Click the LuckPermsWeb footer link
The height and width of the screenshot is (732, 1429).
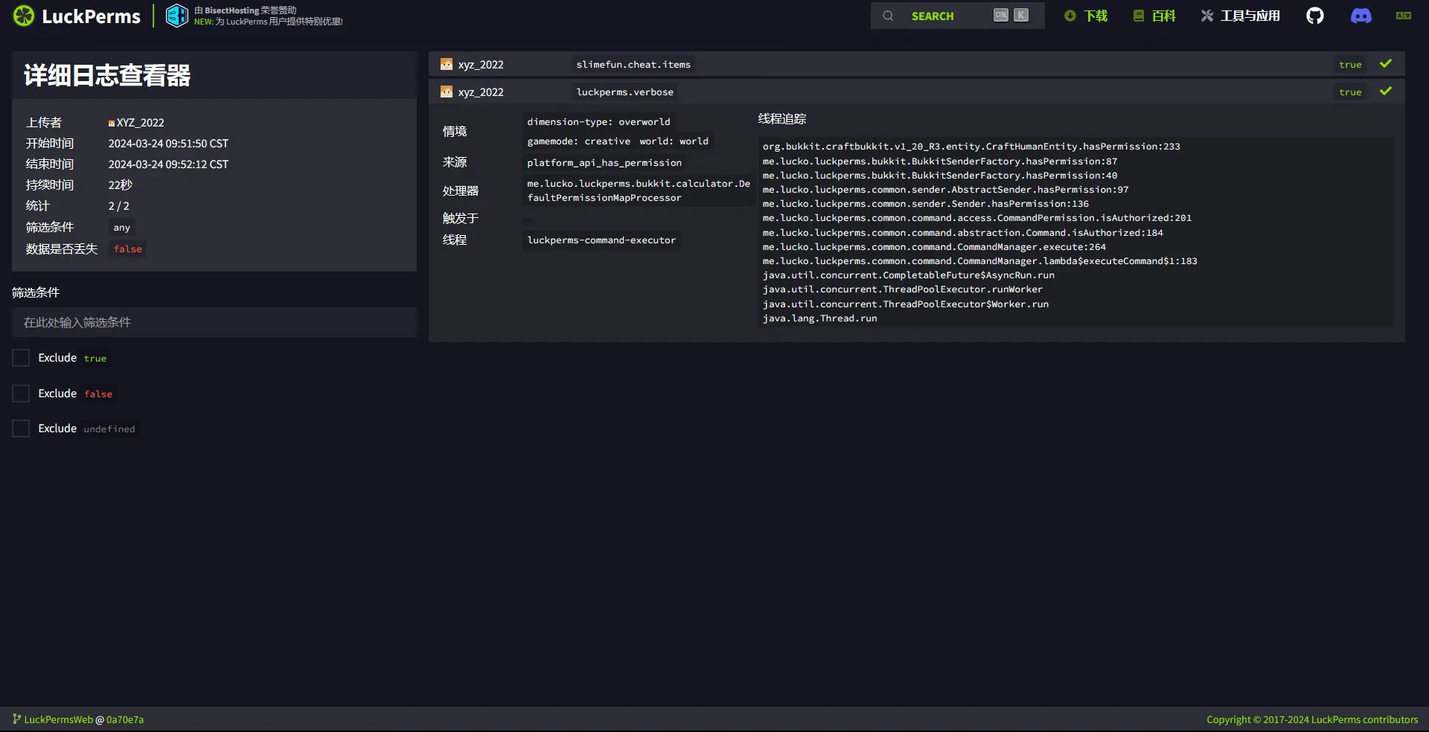[58, 719]
